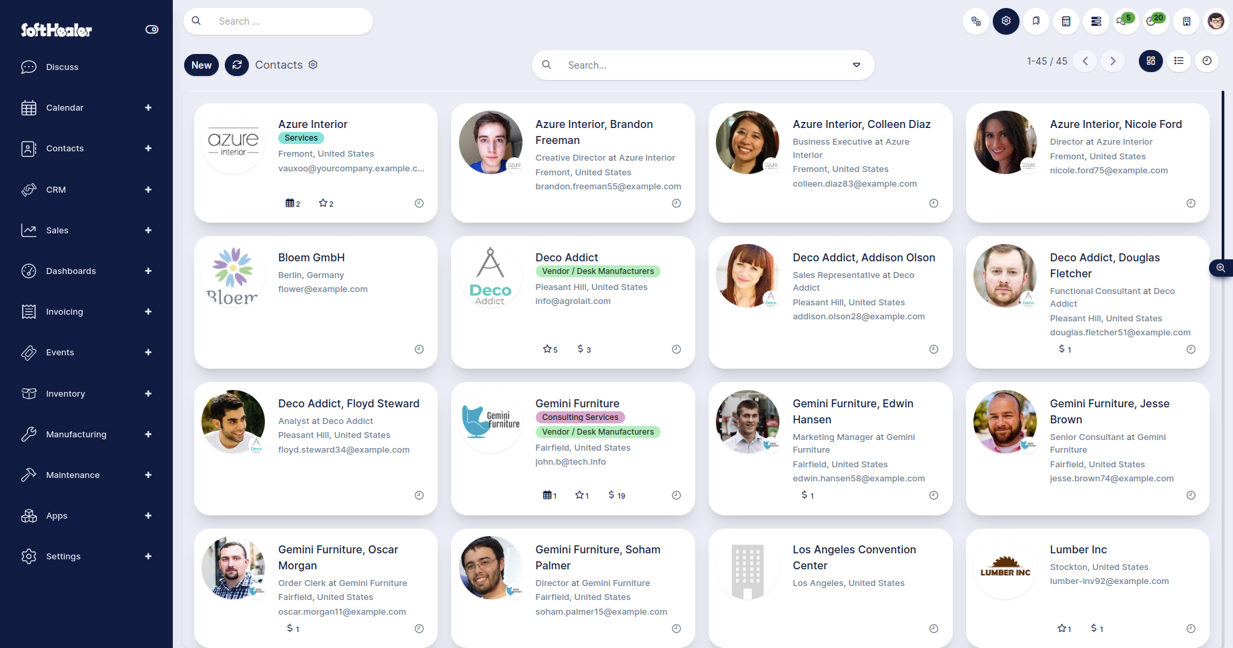Open the search options dropdown arrow

[x=857, y=65]
